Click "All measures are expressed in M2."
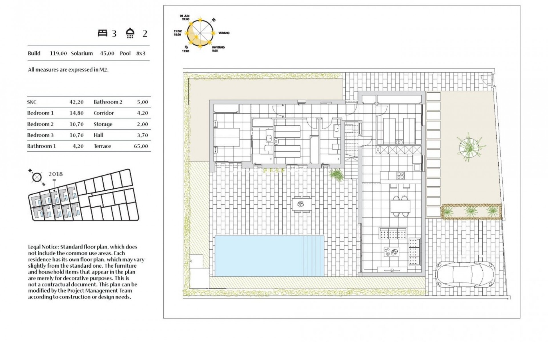The width and height of the screenshot is (548, 342). 68,70
